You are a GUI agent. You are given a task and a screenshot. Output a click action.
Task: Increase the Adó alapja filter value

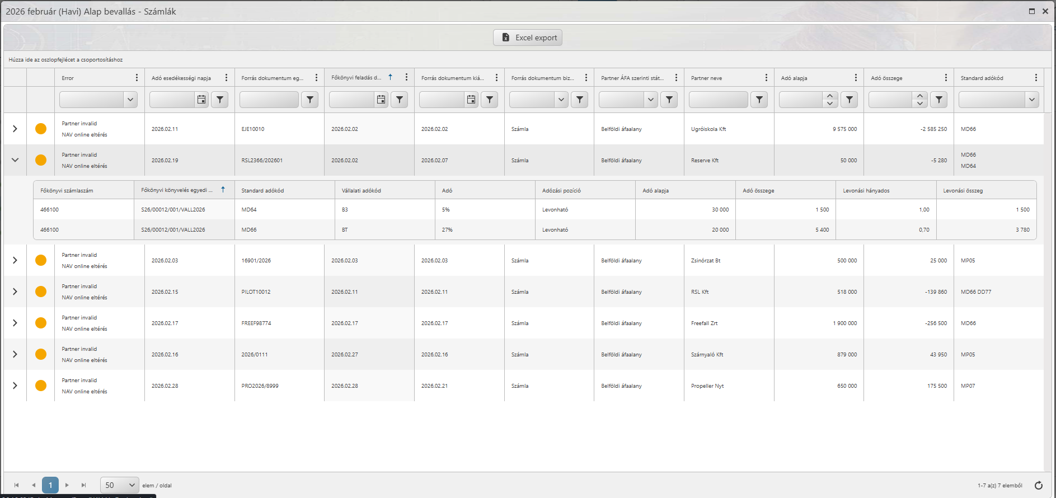click(x=830, y=96)
